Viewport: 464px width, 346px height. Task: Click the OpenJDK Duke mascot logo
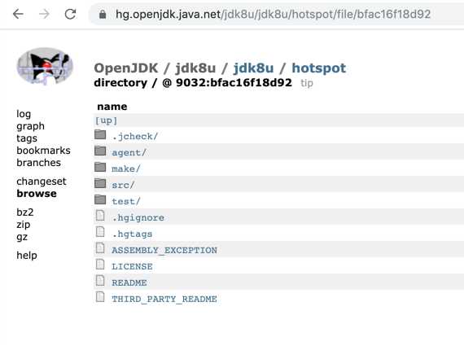coord(45,66)
